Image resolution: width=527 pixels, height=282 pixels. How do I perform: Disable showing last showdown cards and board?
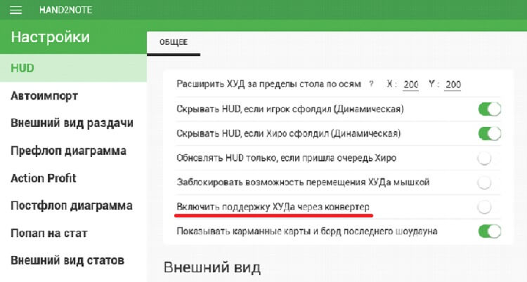(x=489, y=231)
